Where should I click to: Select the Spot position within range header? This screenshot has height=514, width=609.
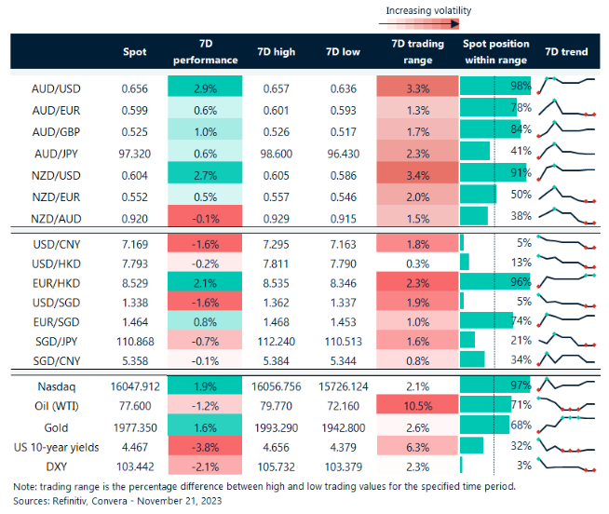coord(496,52)
